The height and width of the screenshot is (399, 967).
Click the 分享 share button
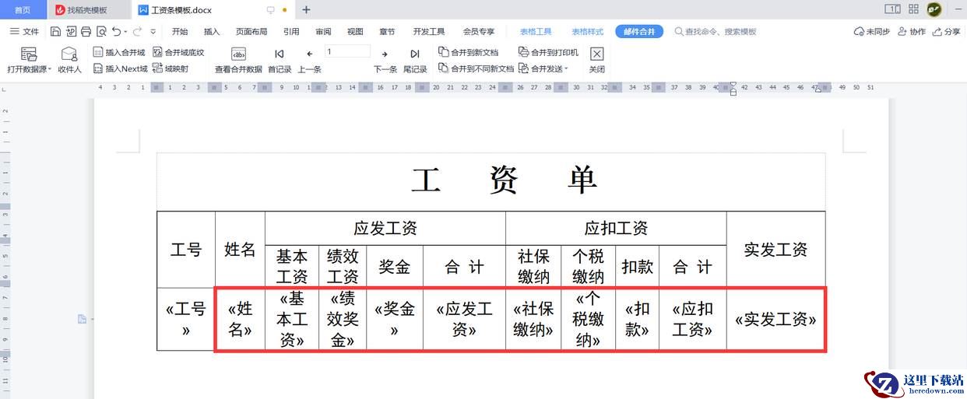(x=946, y=32)
